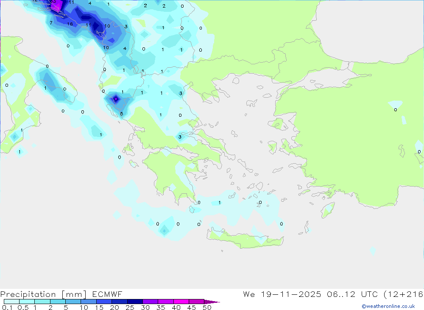This screenshot has width=424, height=310.
Task: Click the legend label '0.1'
Action: point(7,307)
